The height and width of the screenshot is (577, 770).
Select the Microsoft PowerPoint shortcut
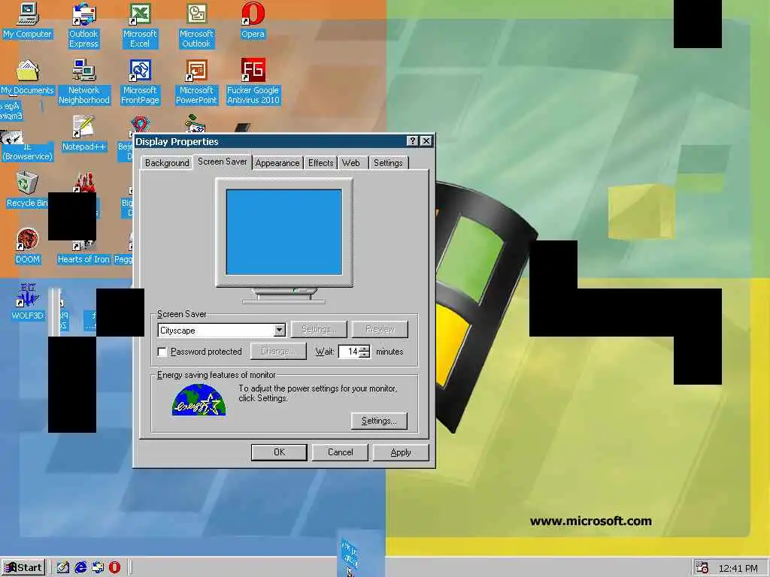pyautogui.click(x=196, y=82)
